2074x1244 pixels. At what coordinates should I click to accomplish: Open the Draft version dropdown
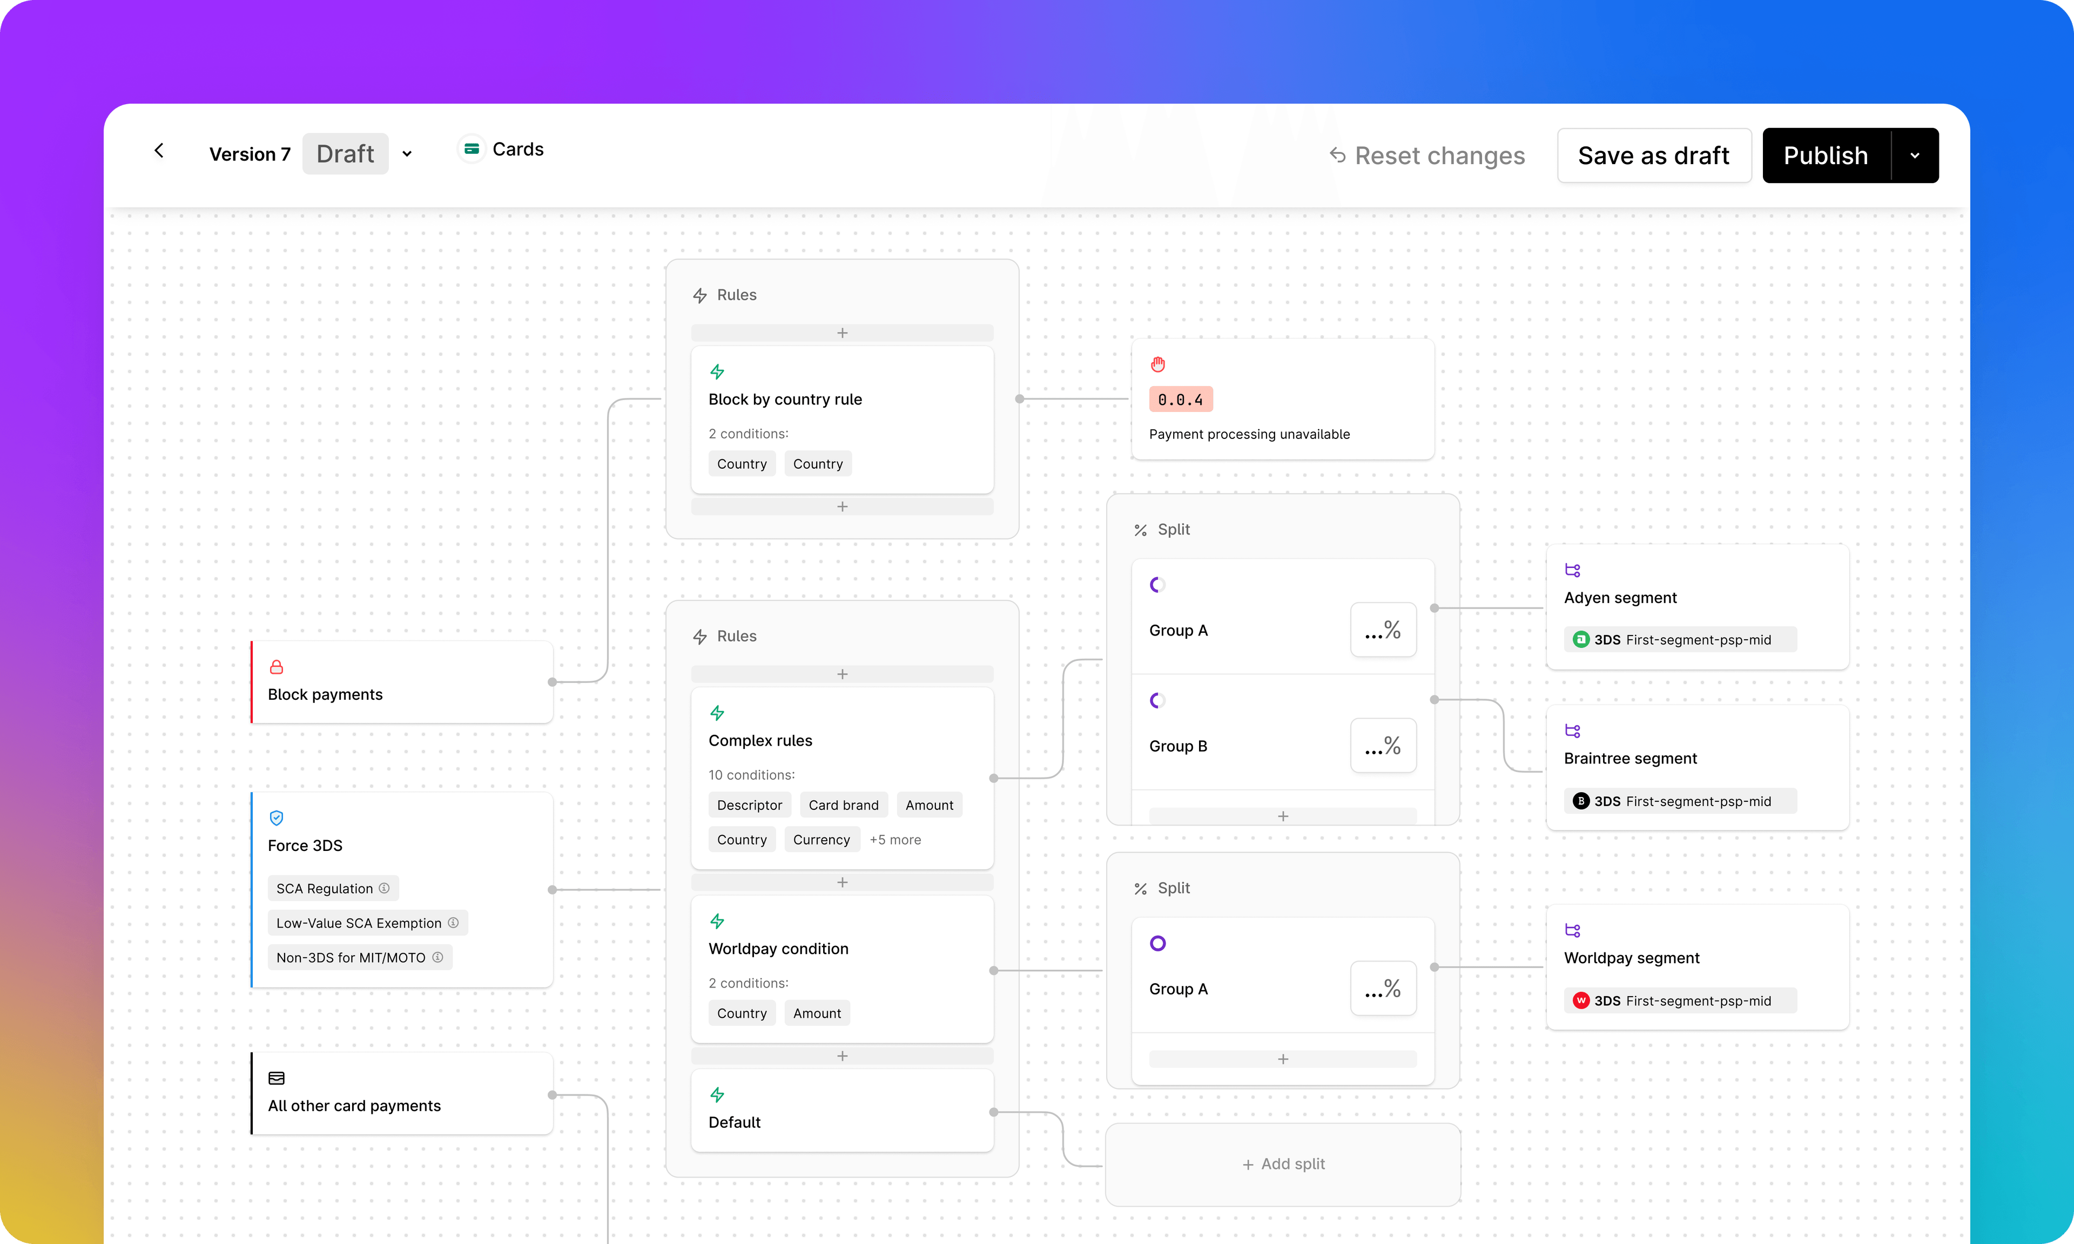(407, 153)
